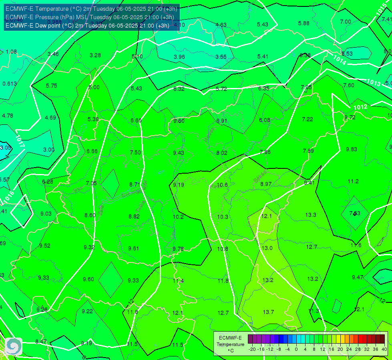Click the 10.2 temperature value
The image size is (392, 360).
coord(178,216)
